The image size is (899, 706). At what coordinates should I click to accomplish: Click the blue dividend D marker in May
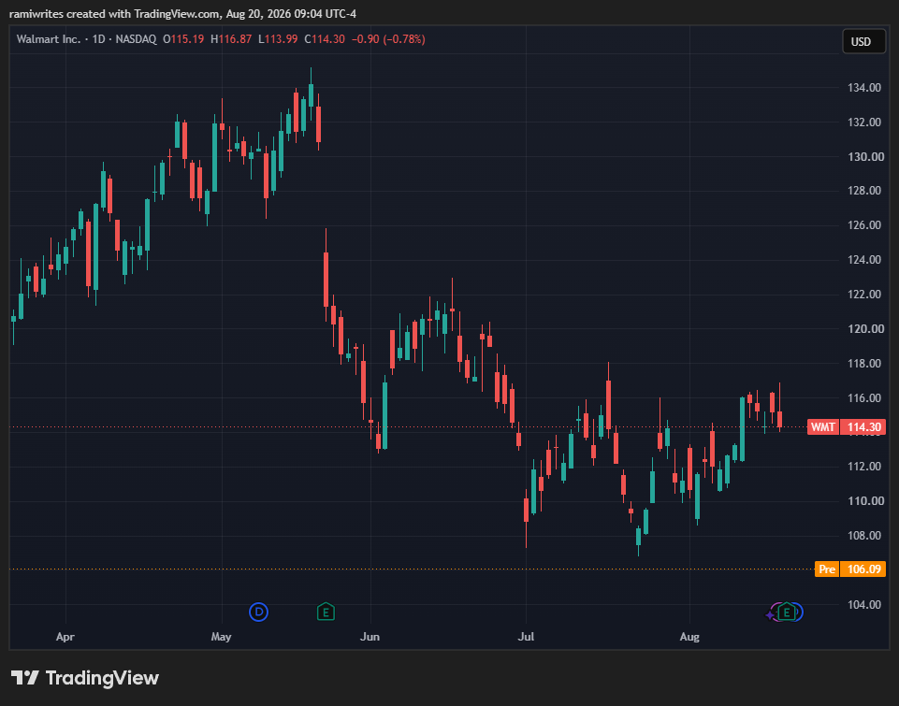[x=258, y=612]
